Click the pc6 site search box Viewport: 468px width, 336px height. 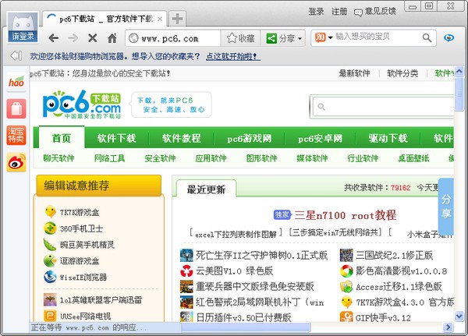click(384, 107)
